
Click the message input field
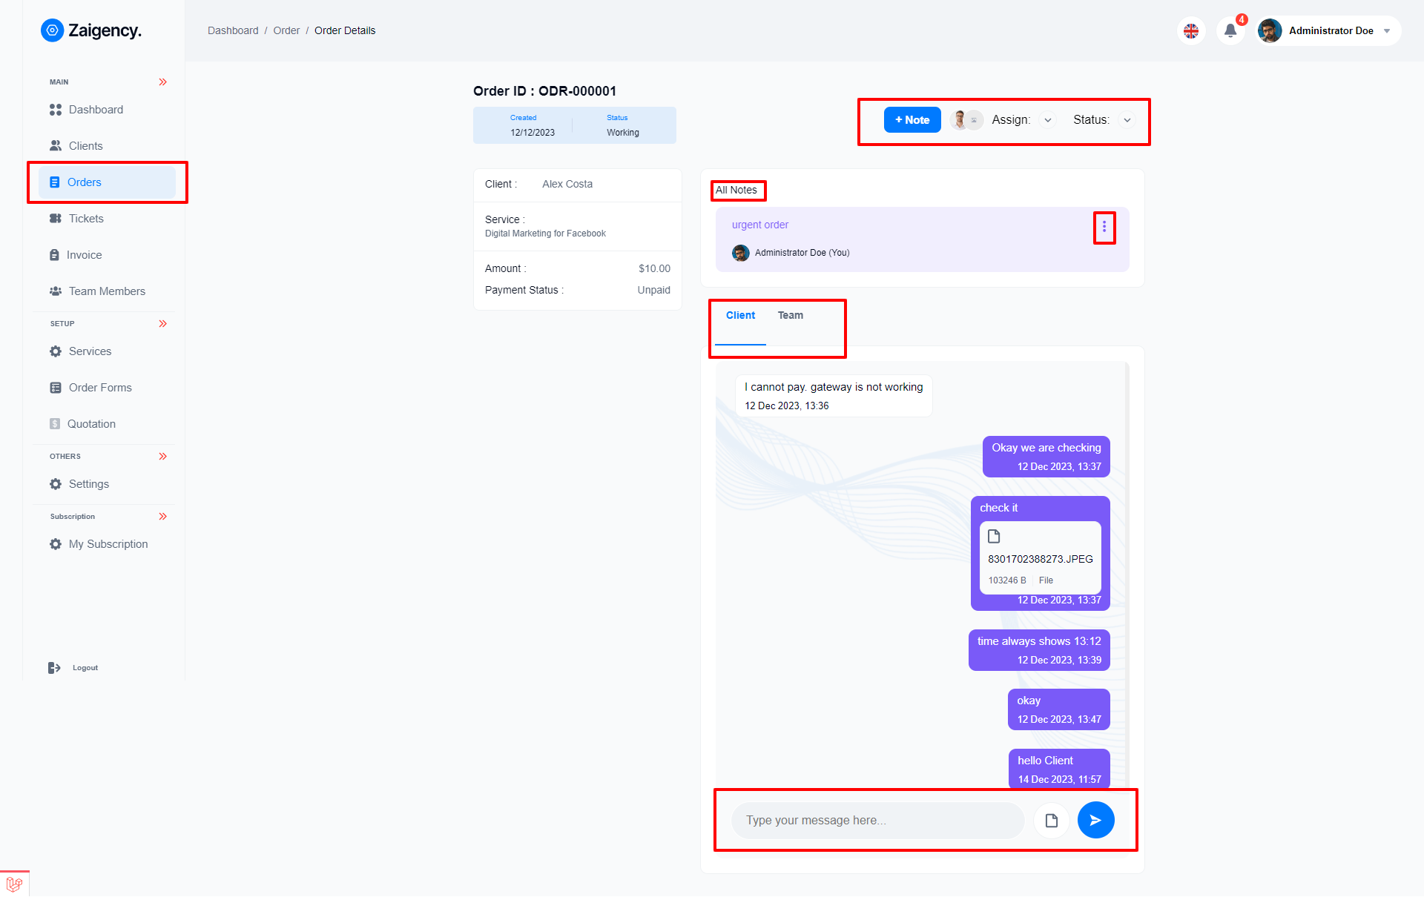click(x=875, y=820)
